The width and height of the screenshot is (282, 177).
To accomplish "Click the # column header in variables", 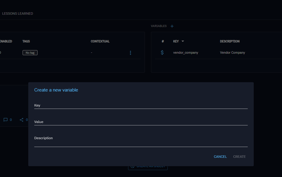I will click(163, 41).
